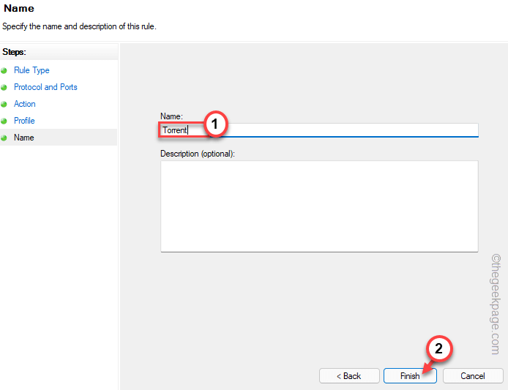
Task: Focus the Name field containing Torrent
Action: click(x=329, y=130)
